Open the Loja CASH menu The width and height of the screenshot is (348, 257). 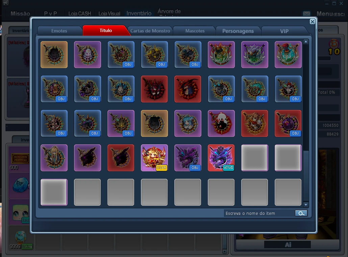(x=80, y=13)
